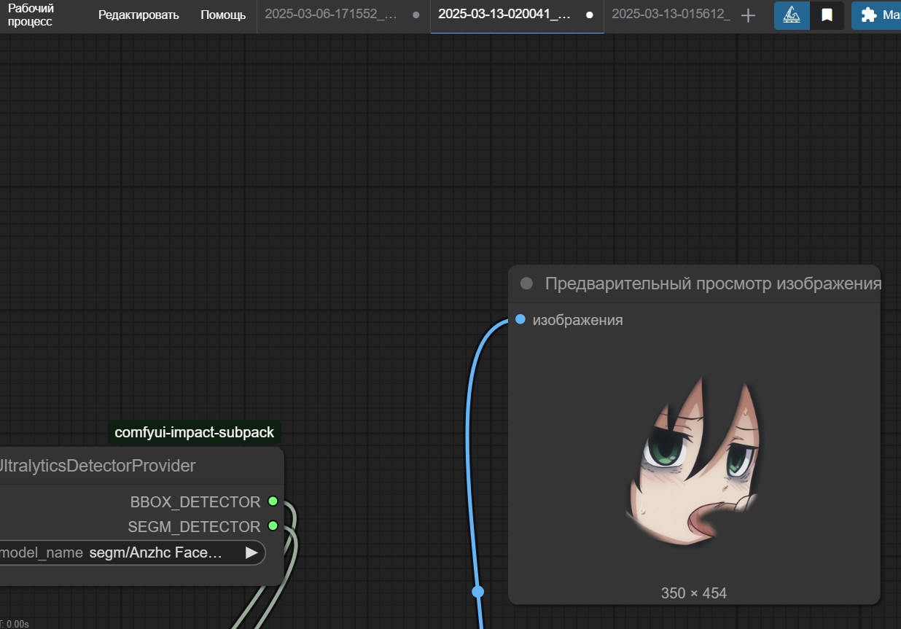The height and width of the screenshot is (629, 901).
Task: Collapse the Предварительный просмотр изображения node via its dot
Action: pyautogui.click(x=526, y=284)
